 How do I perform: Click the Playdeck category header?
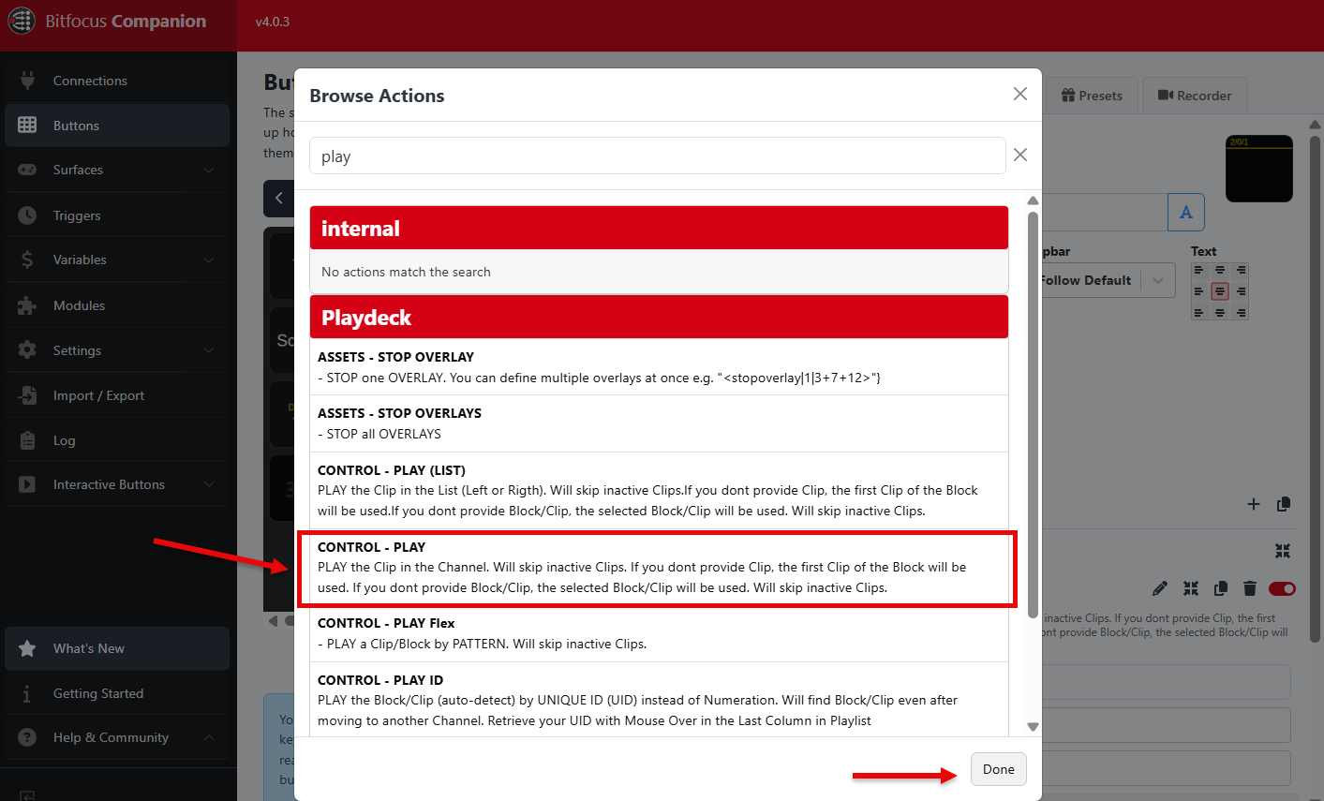click(659, 317)
